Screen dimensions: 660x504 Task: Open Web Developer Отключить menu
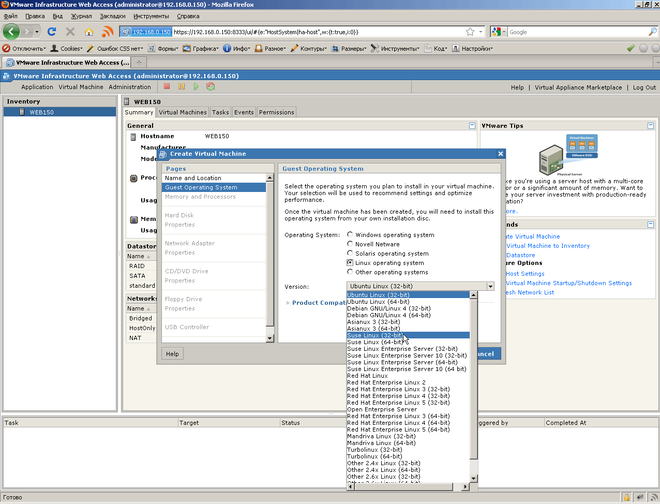click(24, 48)
